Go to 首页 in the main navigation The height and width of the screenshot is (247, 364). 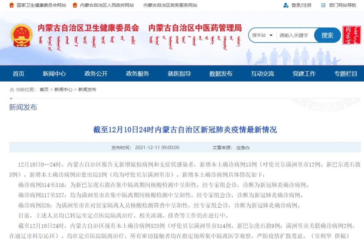[18, 73]
